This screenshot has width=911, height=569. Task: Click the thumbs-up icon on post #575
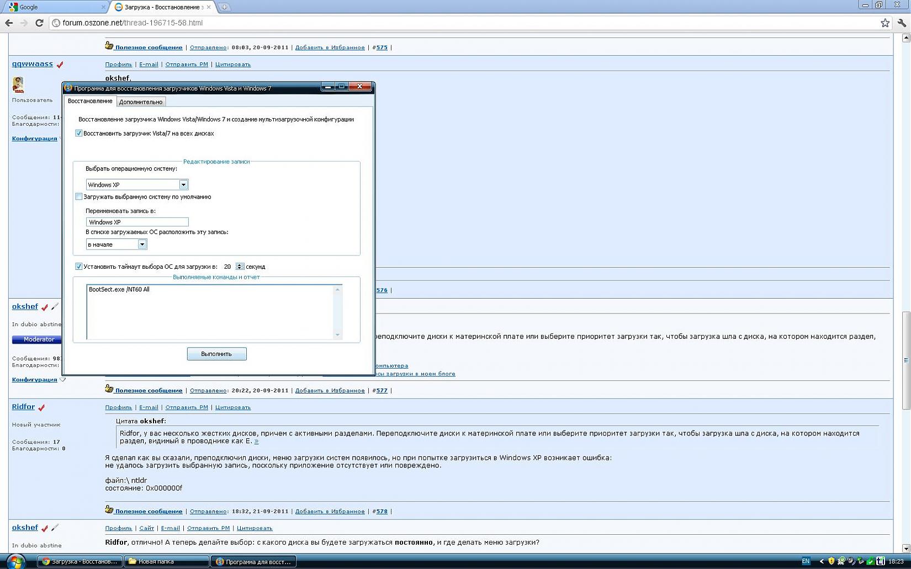click(x=109, y=46)
